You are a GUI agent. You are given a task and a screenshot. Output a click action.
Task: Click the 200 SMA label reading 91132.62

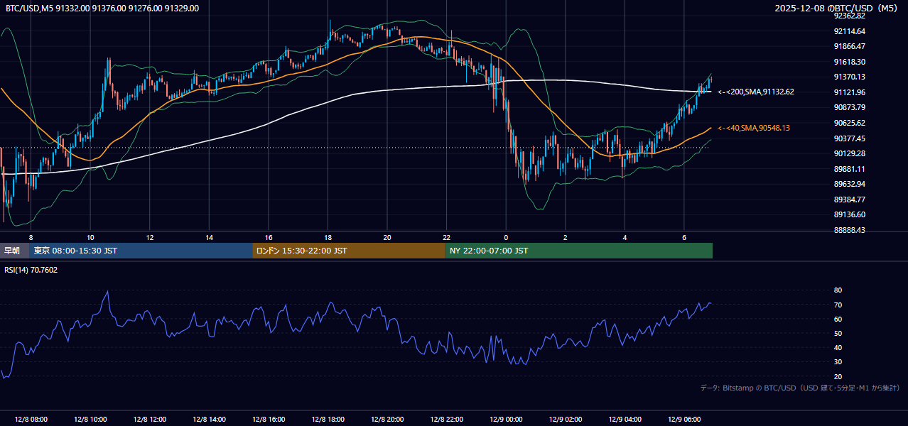click(x=756, y=92)
